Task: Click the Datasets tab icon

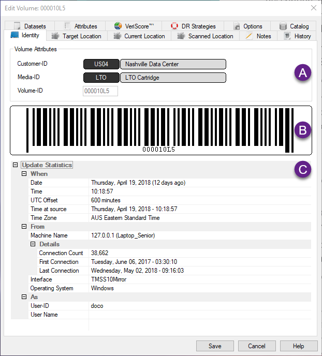Action: 17,26
